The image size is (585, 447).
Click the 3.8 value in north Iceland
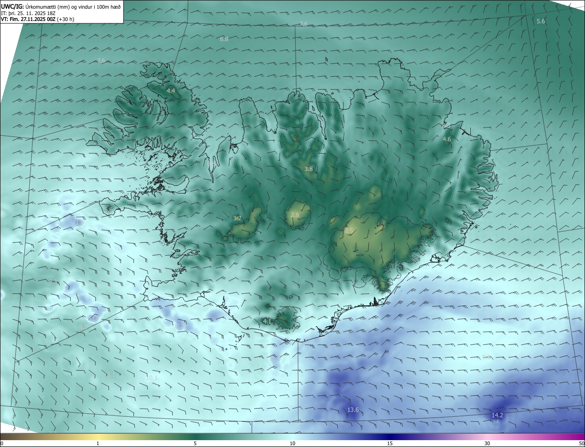[x=308, y=169]
